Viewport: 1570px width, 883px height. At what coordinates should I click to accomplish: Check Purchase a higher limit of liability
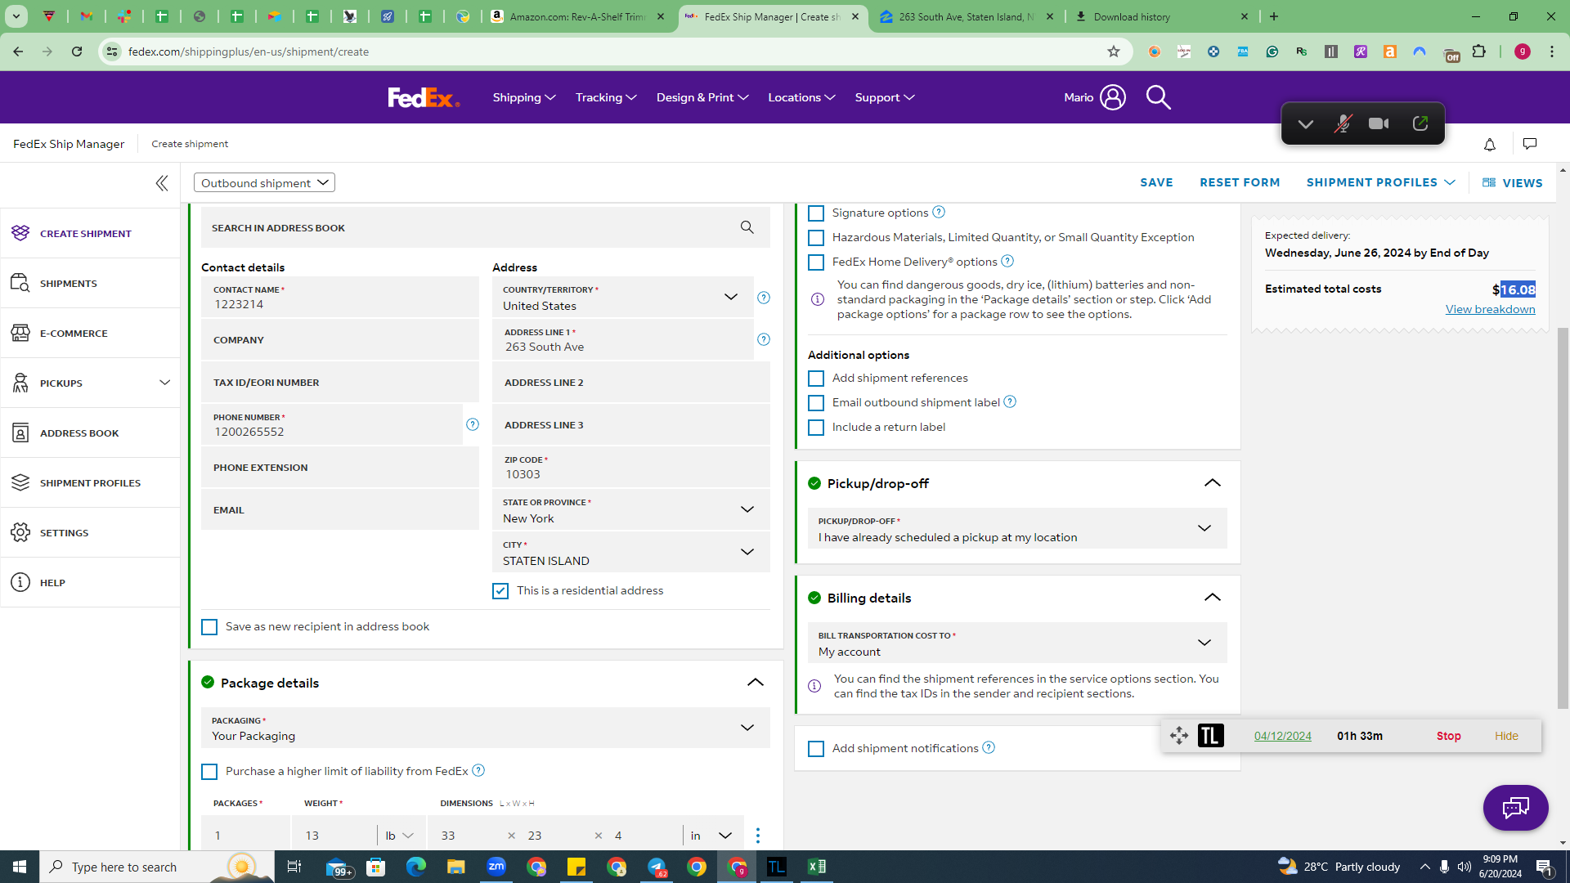click(209, 772)
